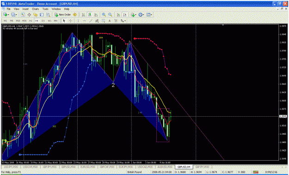Screen dimensions: 289x175
Task: Switch to the EURUSD,M30 chart tab
Action: tap(88, 167)
